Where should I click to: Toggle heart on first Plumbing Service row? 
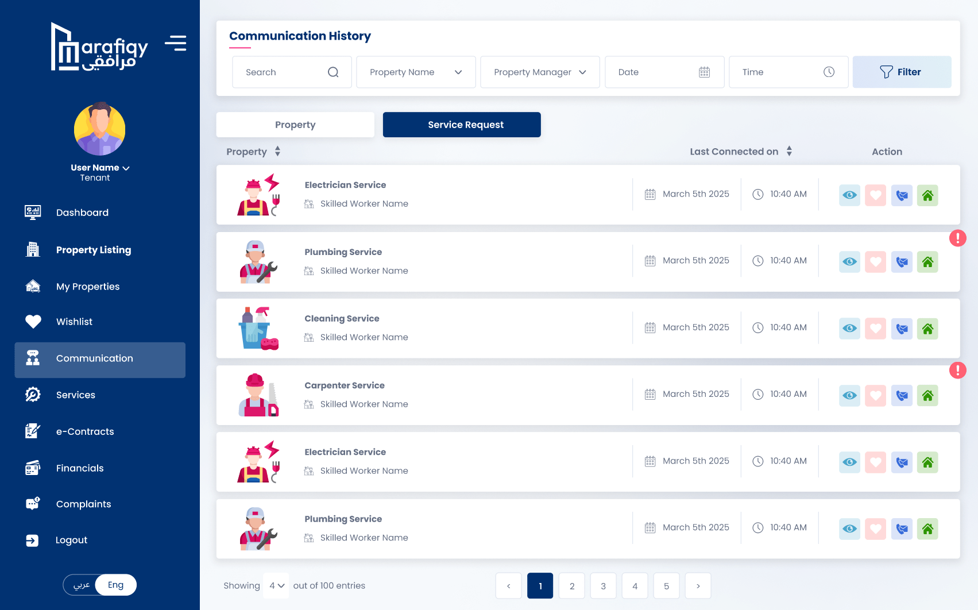tap(875, 262)
